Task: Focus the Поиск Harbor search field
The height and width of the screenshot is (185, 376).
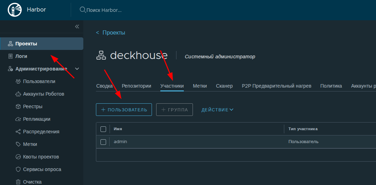Action: pos(104,10)
